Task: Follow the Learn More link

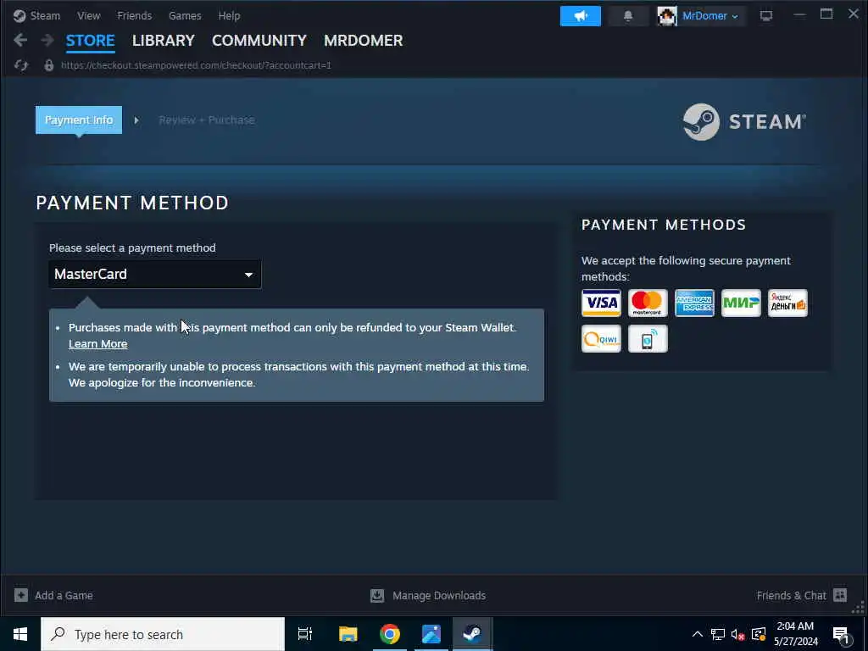Action: click(x=98, y=344)
